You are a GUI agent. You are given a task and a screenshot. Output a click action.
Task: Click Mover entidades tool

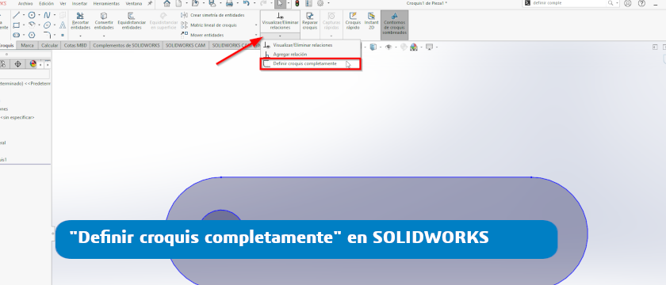point(202,35)
